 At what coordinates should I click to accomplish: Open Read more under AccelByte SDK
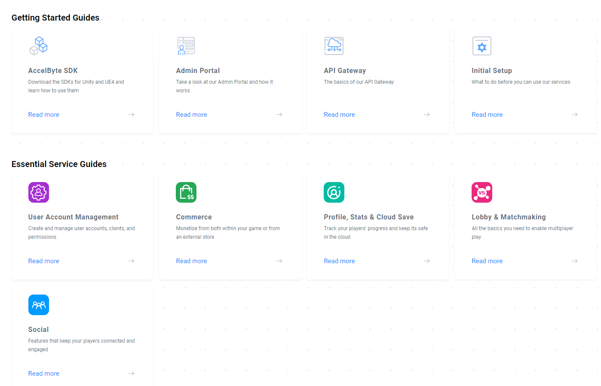tap(44, 115)
